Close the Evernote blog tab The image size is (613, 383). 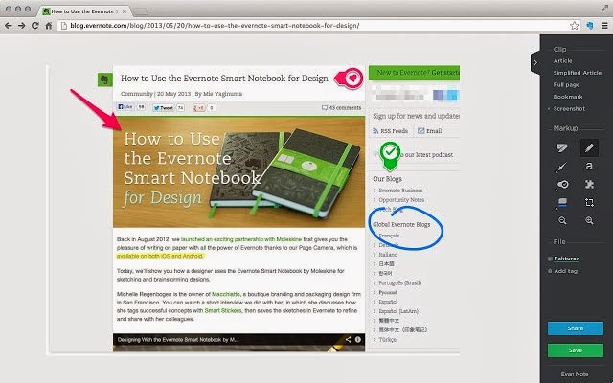click(x=125, y=11)
